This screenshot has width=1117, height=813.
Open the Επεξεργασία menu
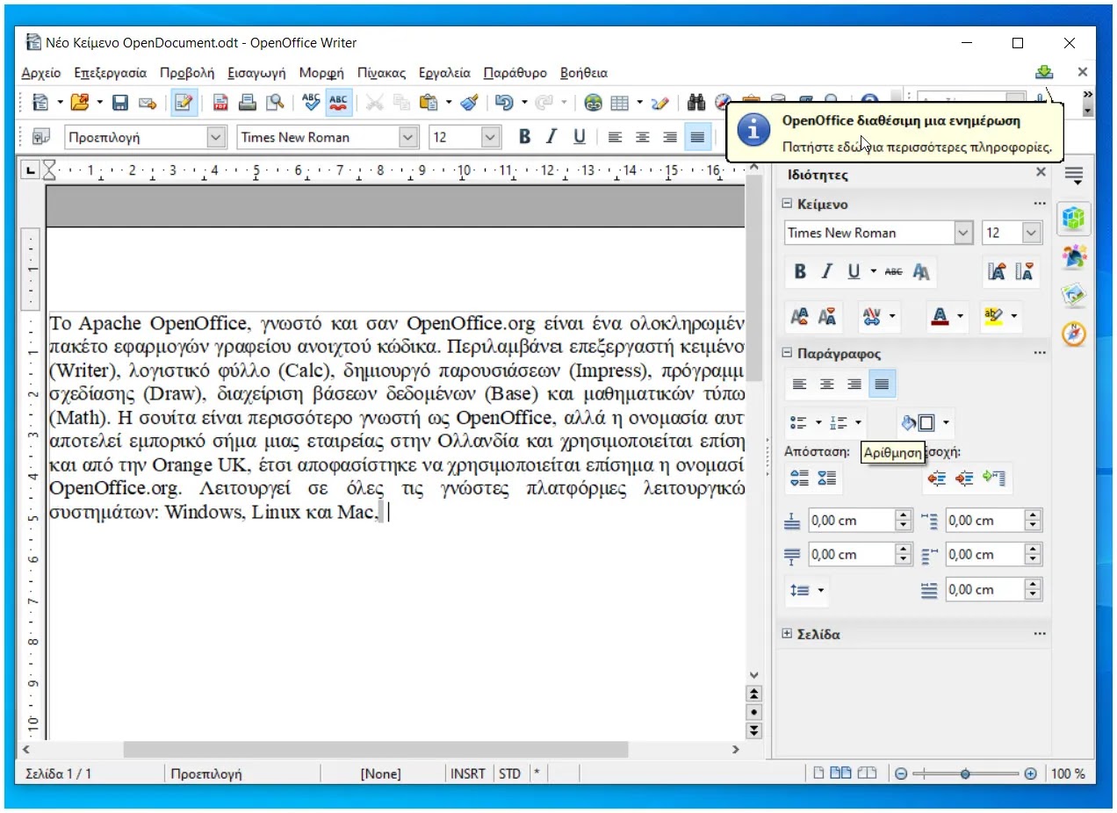click(111, 73)
